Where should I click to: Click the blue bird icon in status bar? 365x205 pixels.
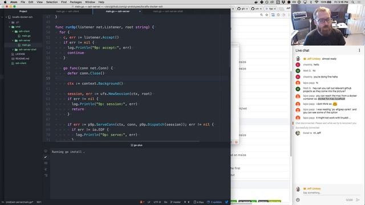pyautogui.click(x=227, y=202)
